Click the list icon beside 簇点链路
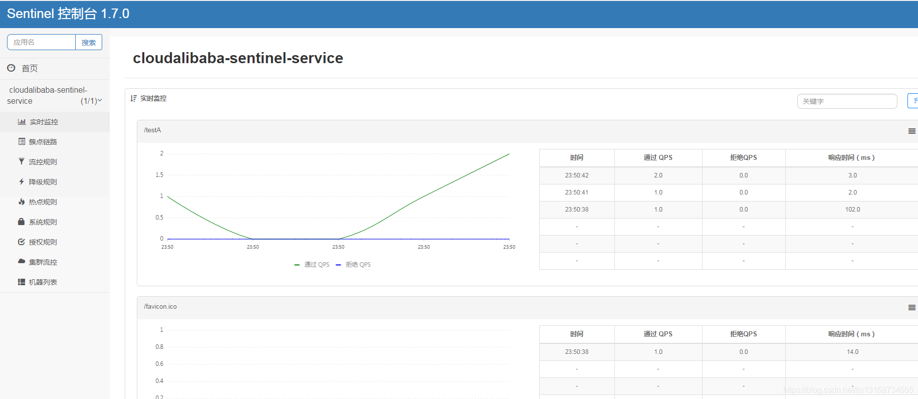Image resolution: width=918 pixels, height=399 pixels. click(22, 141)
